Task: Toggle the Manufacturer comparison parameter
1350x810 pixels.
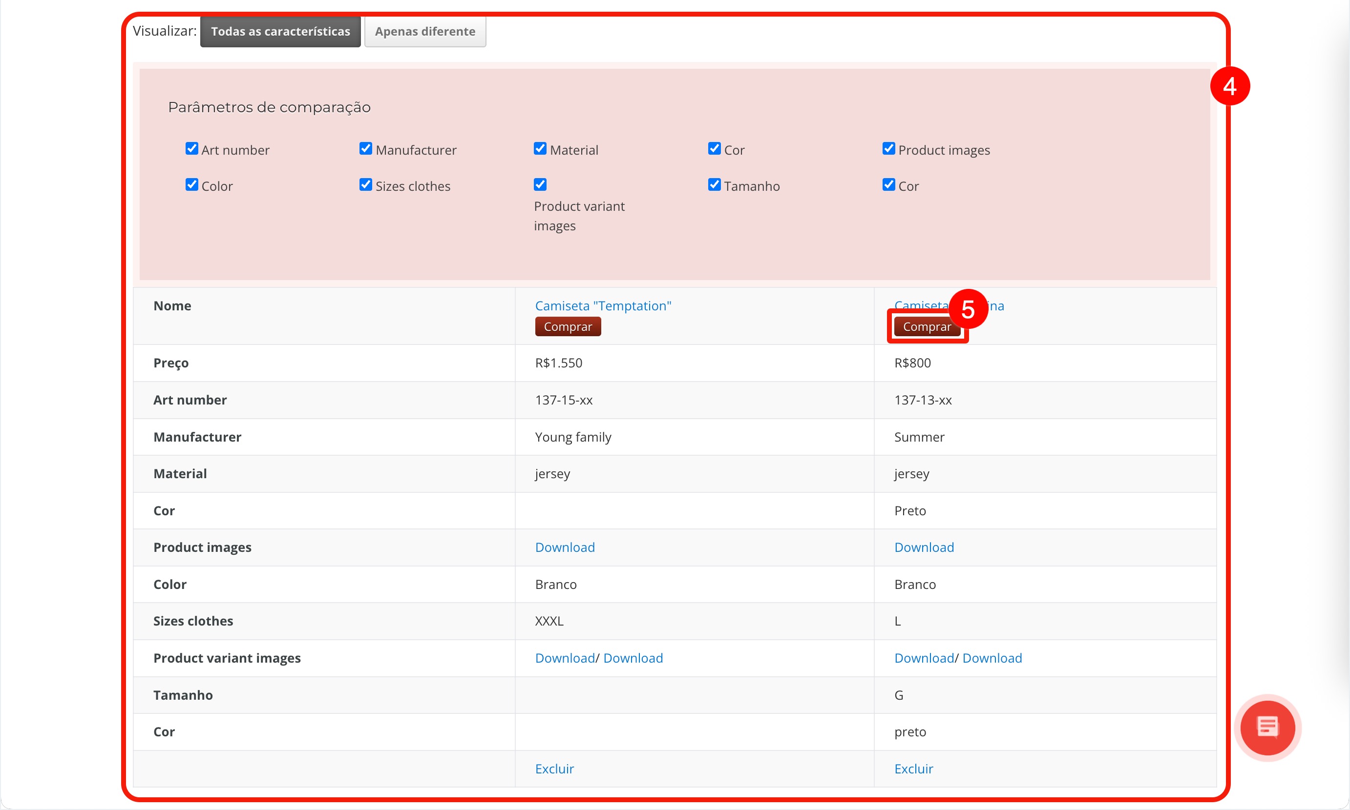Action: point(365,149)
